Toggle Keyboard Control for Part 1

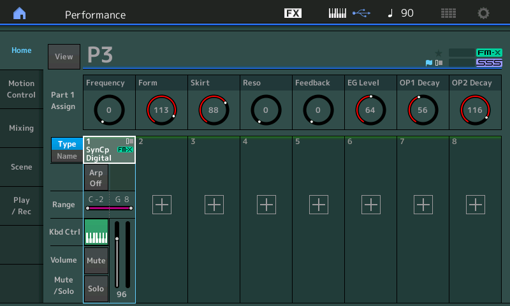click(96, 232)
